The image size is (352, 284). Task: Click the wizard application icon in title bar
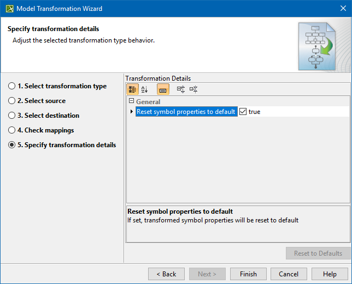point(10,9)
